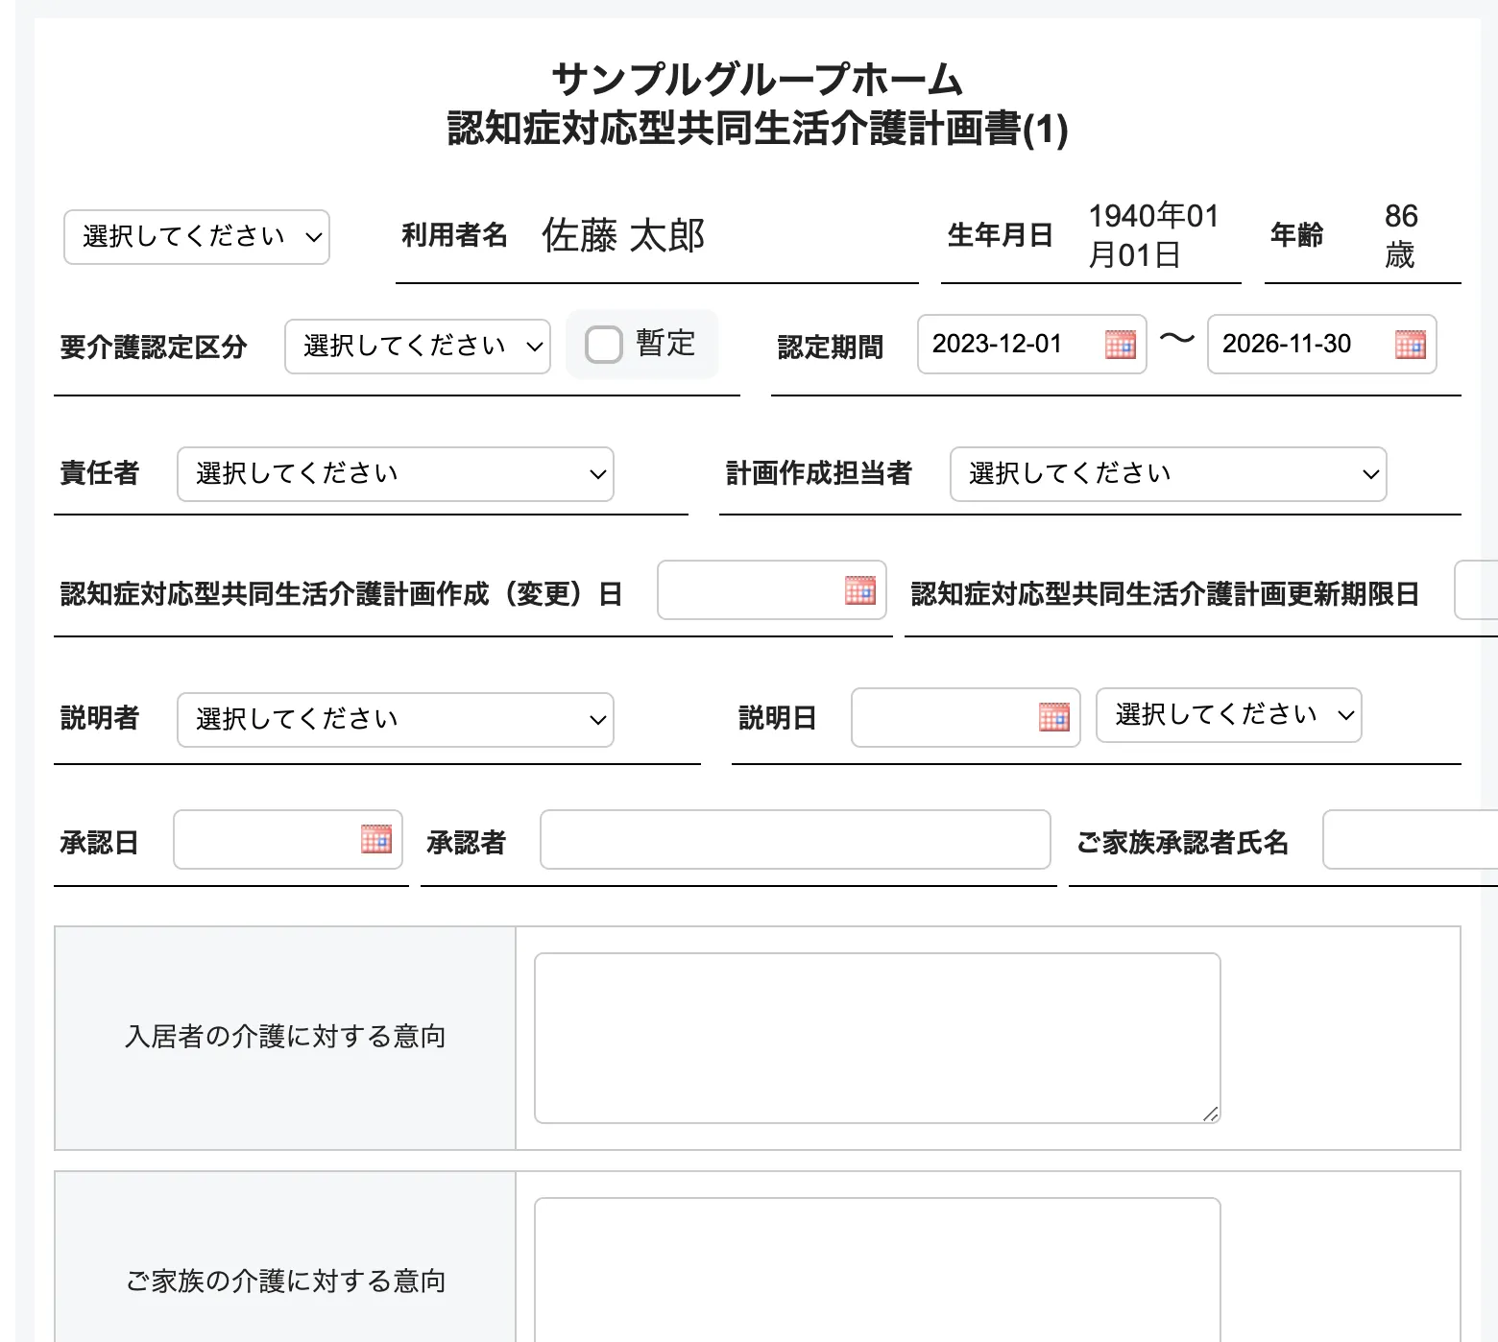Screen dimensions: 1498x1342
Task: Focus the 計画作成（変更）日 date field
Action: coord(772,590)
